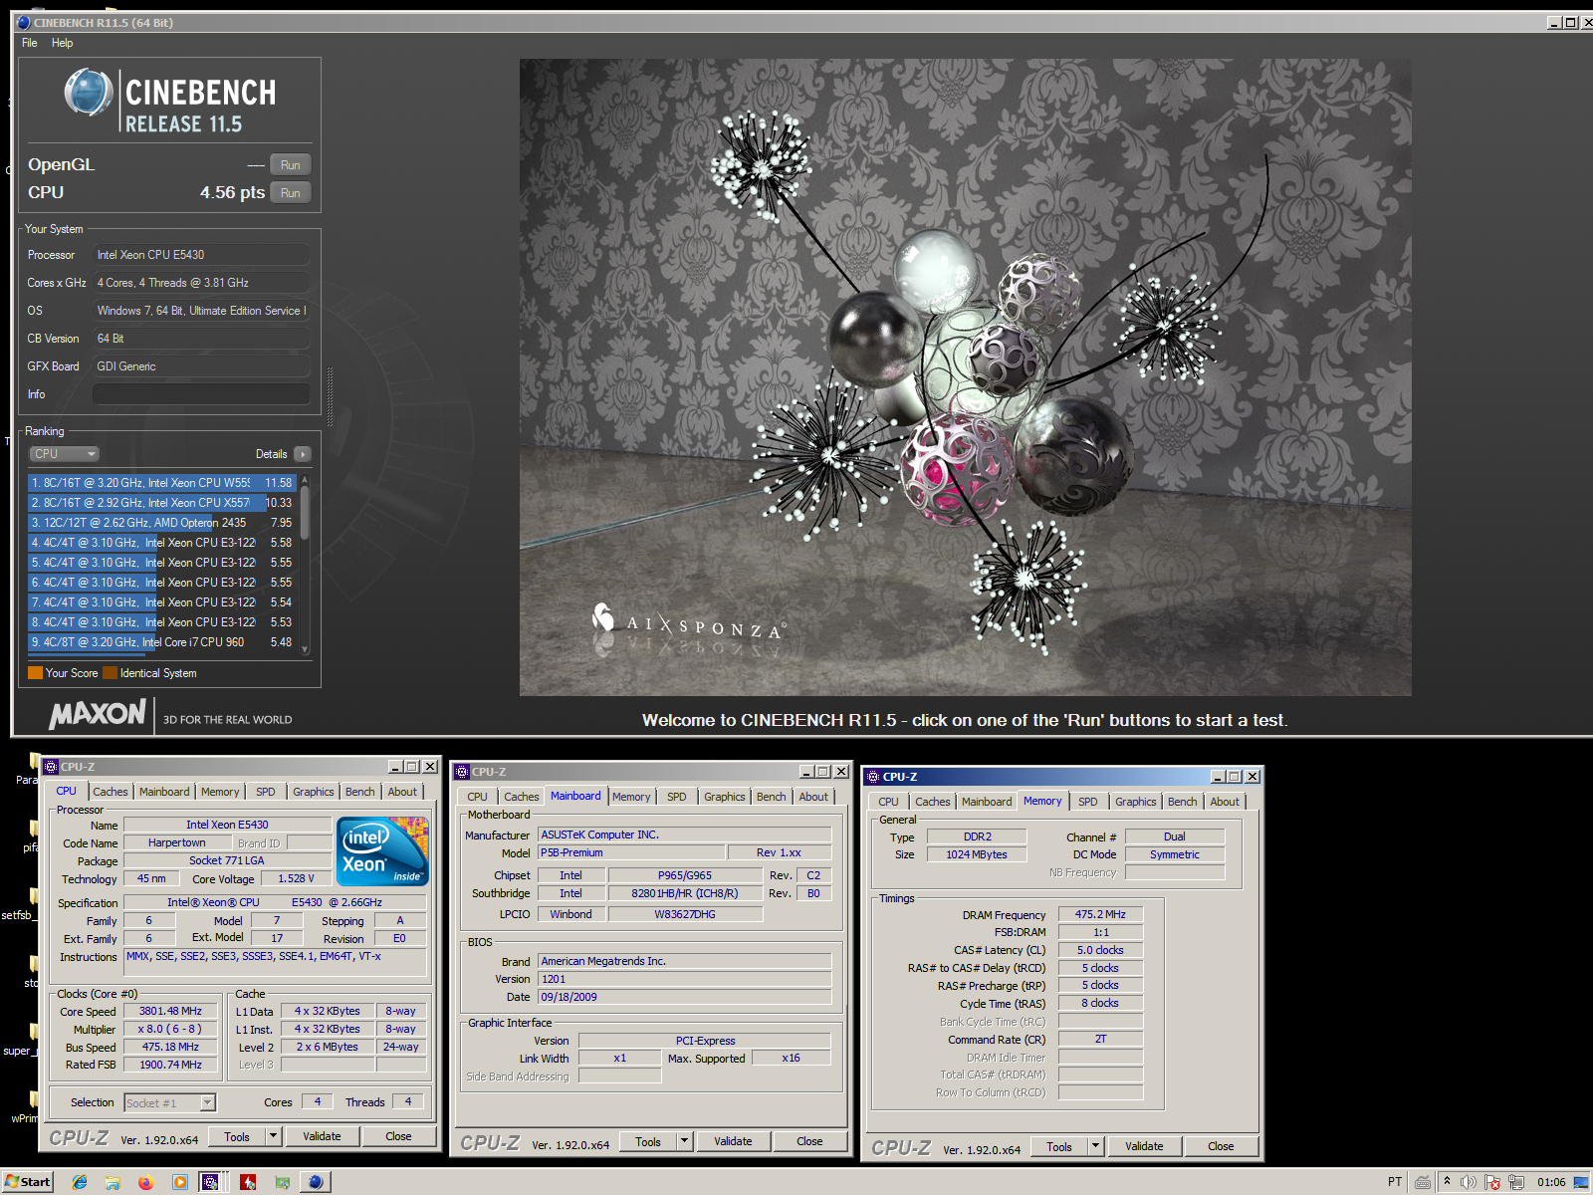Click the on-screen keyboard tray icon
The height and width of the screenshot is (1195, 1593).
click(x=1423, y=1182)
